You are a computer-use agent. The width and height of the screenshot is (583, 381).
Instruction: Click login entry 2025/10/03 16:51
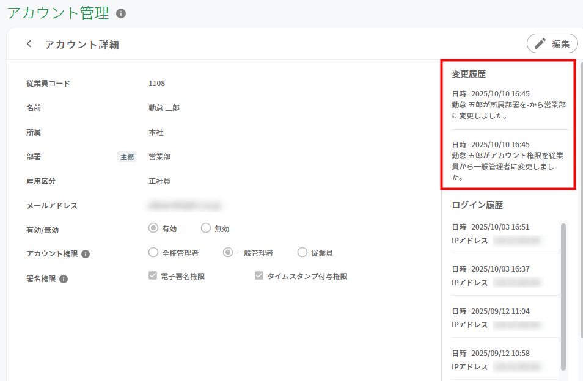pos(505,234)
